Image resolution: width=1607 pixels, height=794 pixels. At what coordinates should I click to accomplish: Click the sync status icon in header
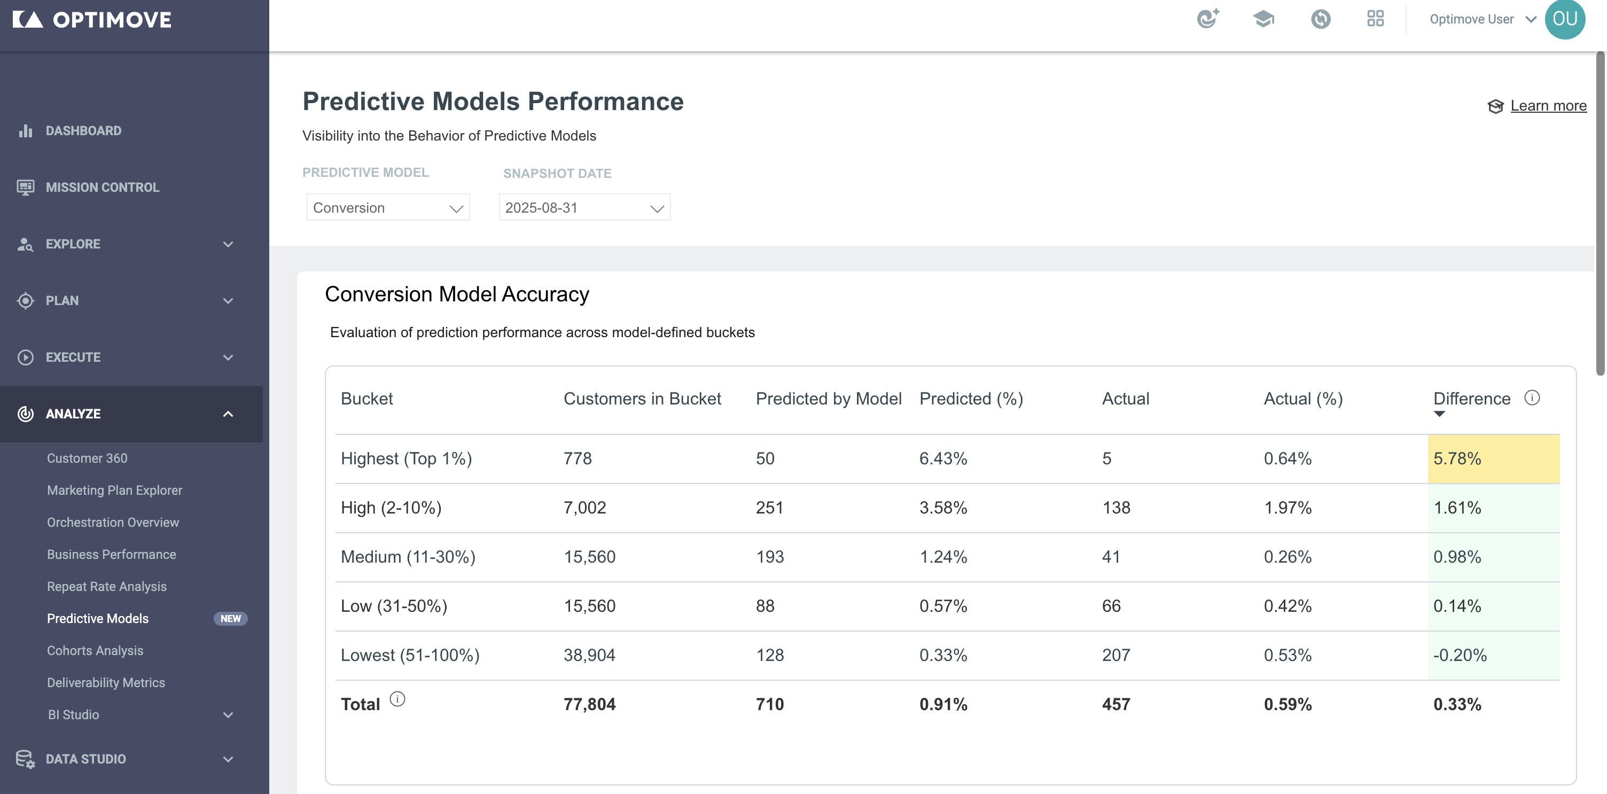(1320, 19)
